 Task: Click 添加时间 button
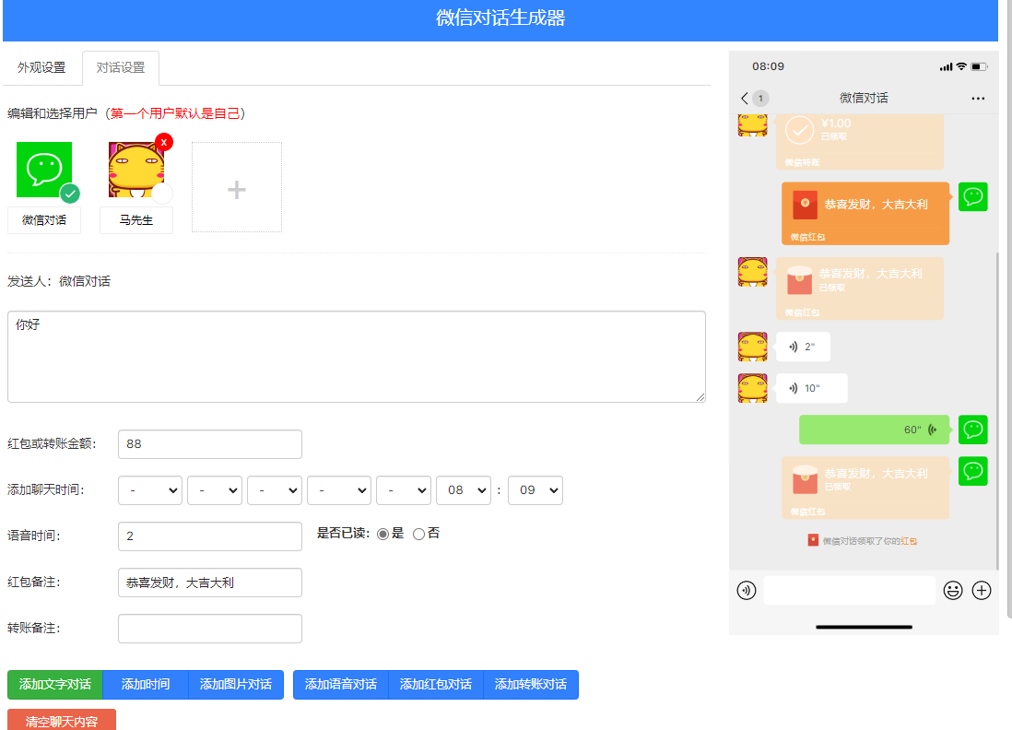[x=146, y=685]
